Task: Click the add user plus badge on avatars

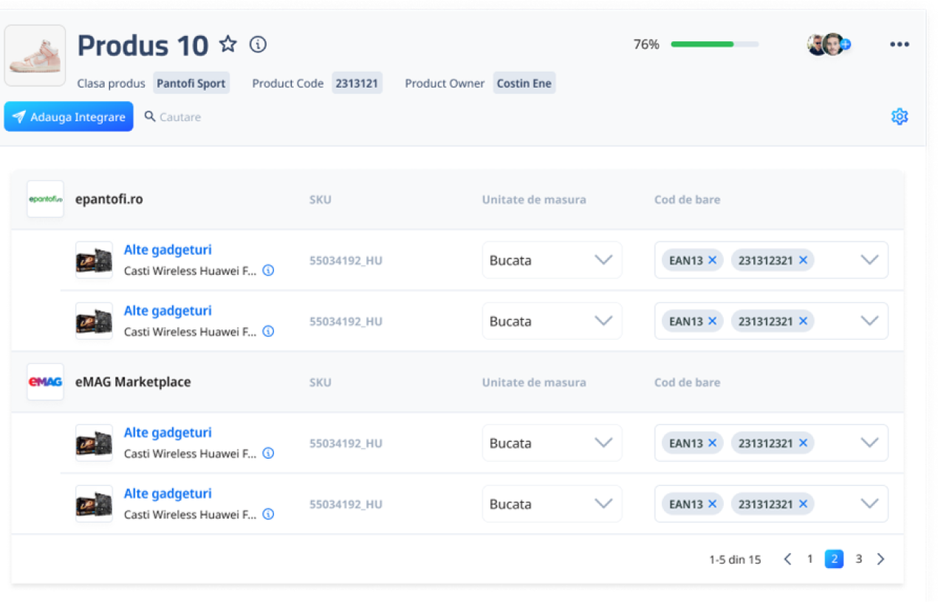Action: pos(846,44)
